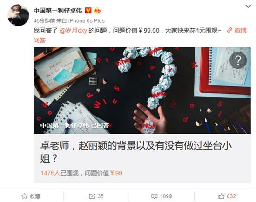
Task: Click the link icon before 微博问答
Action: 229,30
